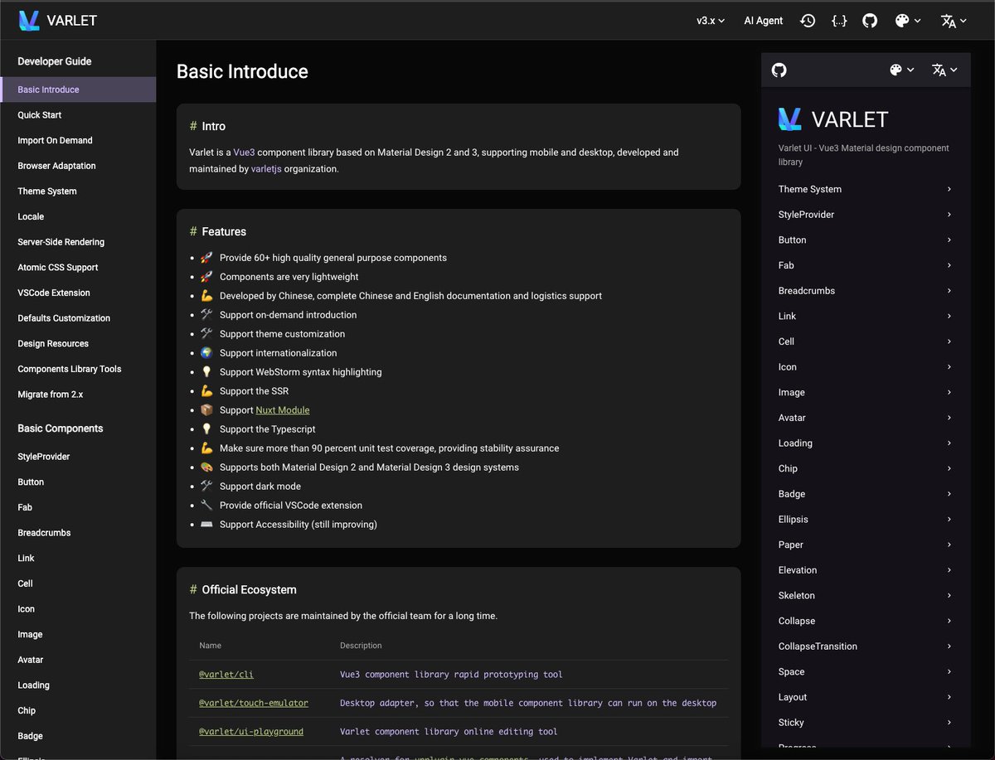Click the AI Agent button
The height and width of the screenshot is (760, 995).
pyautogui.click(x=763, y=21)
